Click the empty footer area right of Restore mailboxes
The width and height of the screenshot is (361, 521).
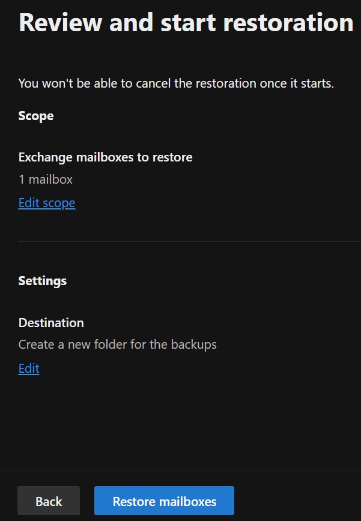point(297,501)
